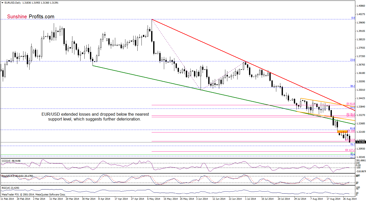Click the CCI scale value 281.6661
The width and height of the screenshot is (366, 201).
point(361,160)
